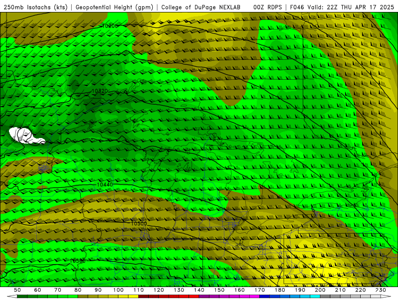Click the 10200 height contour label
This screenshot has height=299, width=398.
coord(110,26)
